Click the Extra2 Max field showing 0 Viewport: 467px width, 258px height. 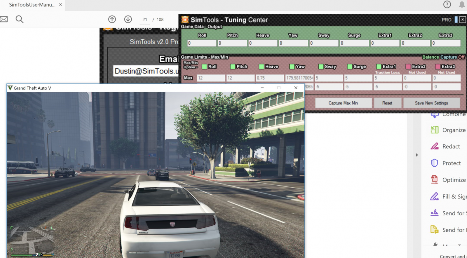pos(417,78)
